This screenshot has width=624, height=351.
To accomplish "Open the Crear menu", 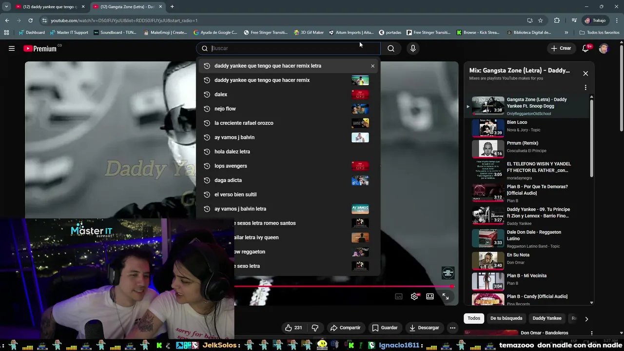I will point(561,48).
